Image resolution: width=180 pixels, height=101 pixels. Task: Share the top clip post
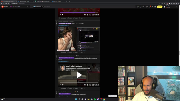(x=76, y=18)
